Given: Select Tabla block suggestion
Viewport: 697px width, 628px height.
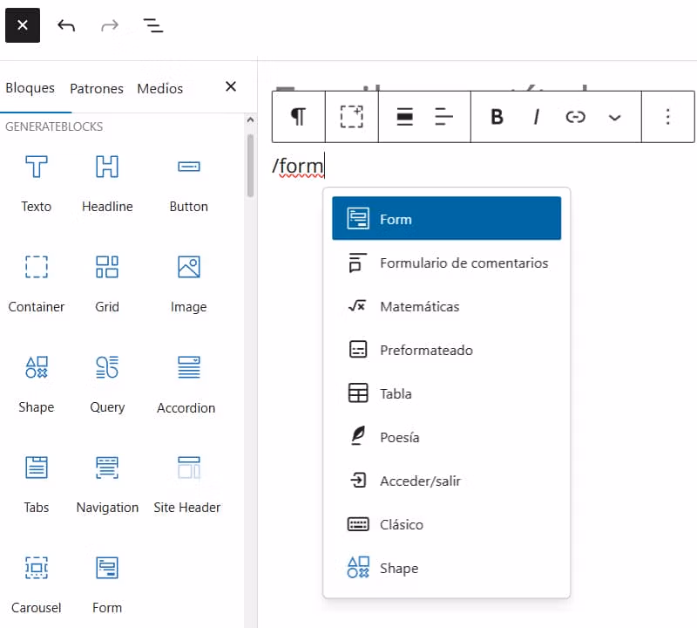Looking at the screenshot, I should (x=446, y=393).
